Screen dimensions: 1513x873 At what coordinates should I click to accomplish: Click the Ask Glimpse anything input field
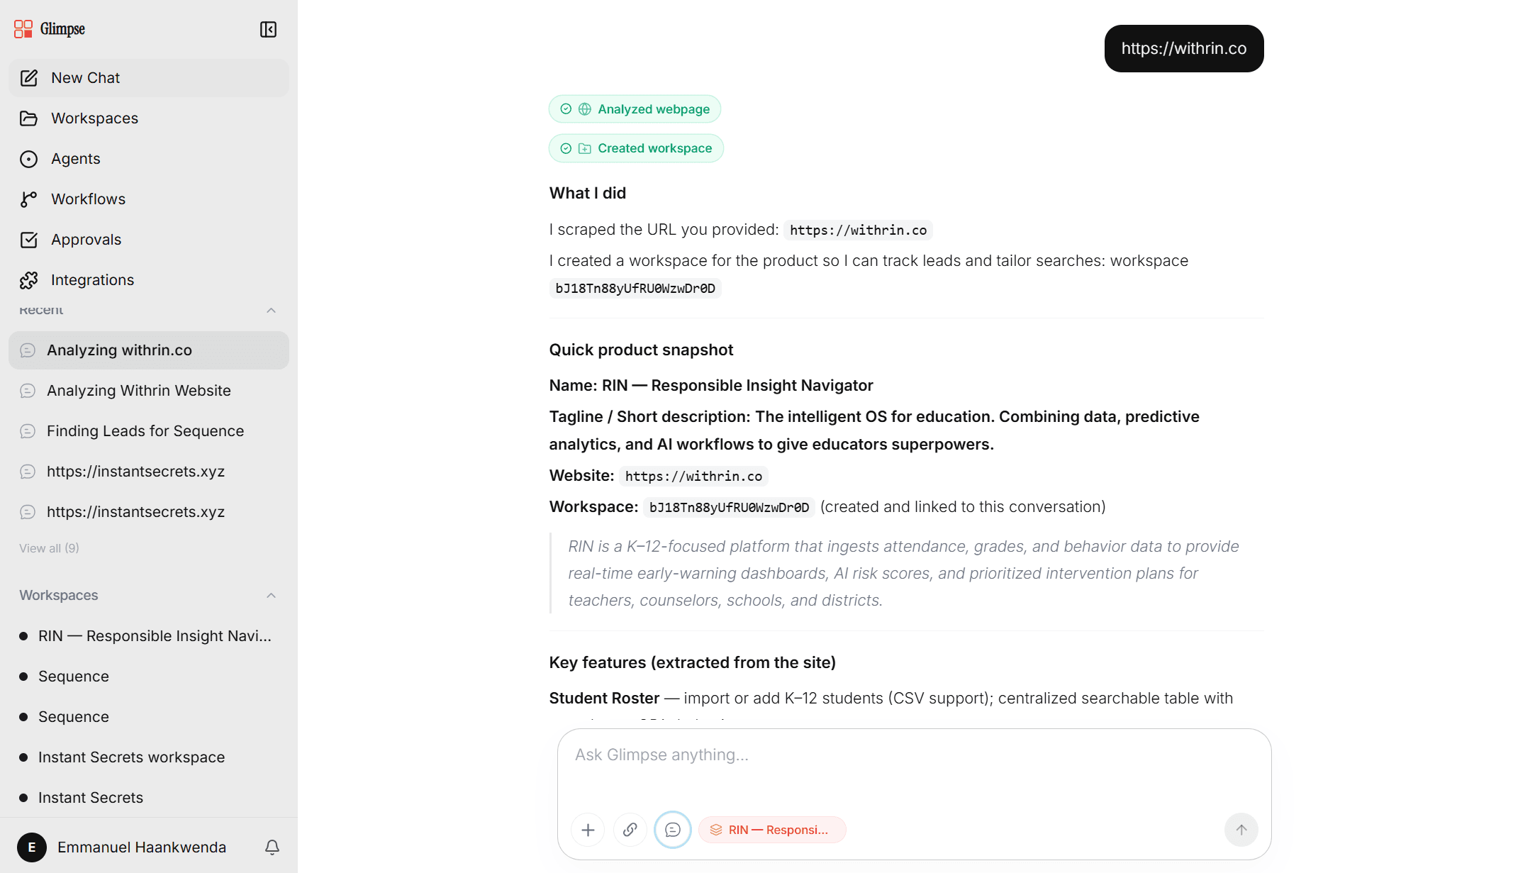tap(851, 755)
